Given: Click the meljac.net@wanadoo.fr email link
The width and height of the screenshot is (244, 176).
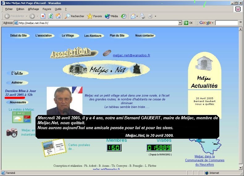Looking at the screenshot, I should click(x=131, y=55).
